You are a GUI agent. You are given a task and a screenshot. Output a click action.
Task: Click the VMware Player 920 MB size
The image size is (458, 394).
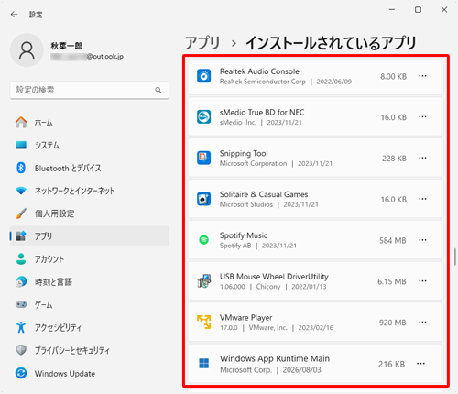coord(393,323)
